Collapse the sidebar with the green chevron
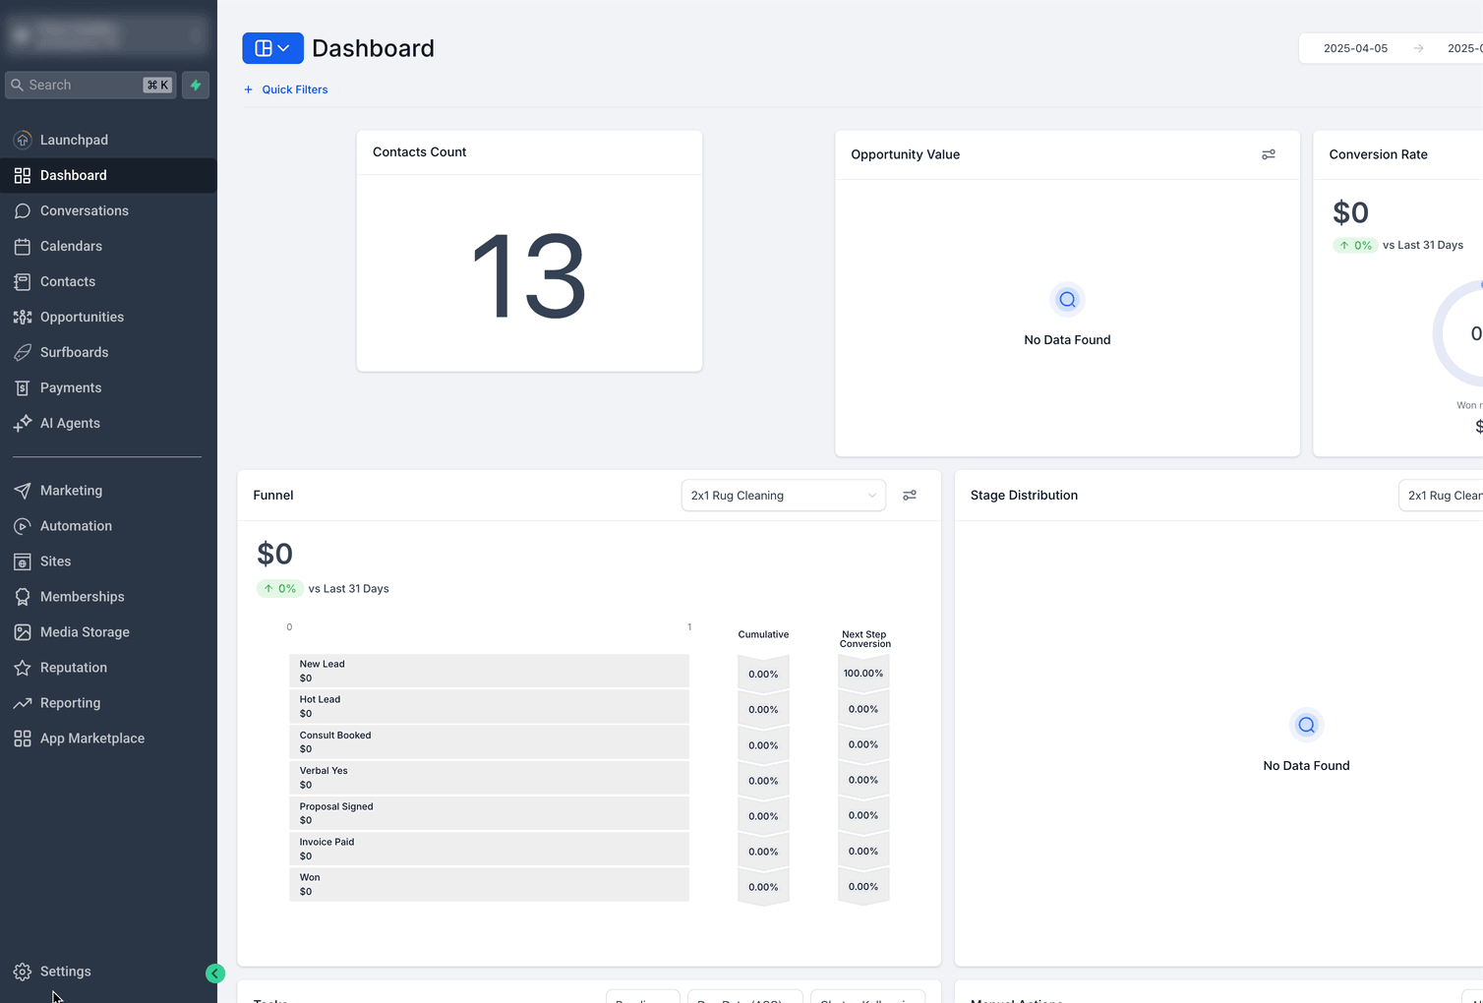 tap(215, 973)
